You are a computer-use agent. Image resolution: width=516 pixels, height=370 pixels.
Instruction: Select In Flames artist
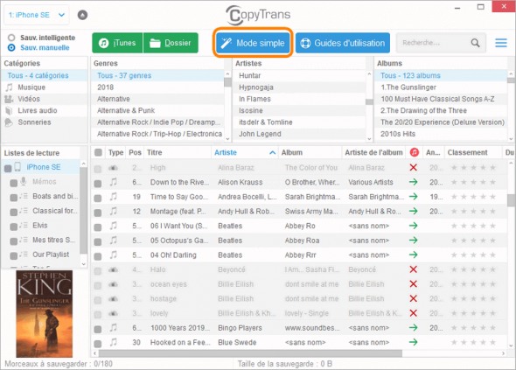pyautogui.click(x=299, y=99)
